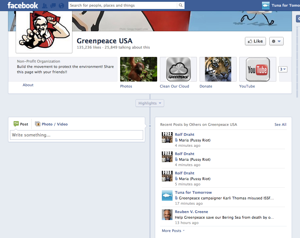Click the Clean Our Cloud label link

(x=175, y=86)
